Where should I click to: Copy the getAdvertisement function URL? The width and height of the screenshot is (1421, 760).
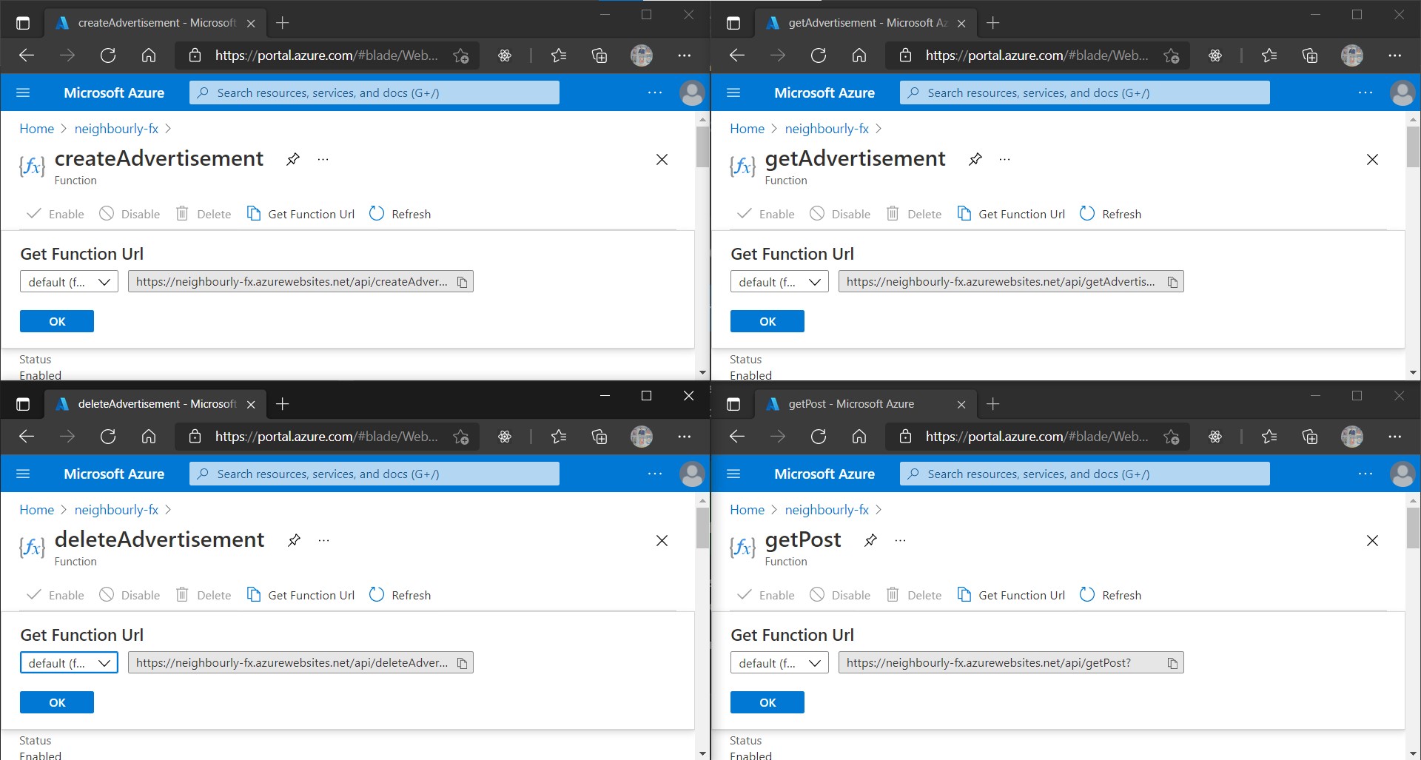click(1172, 282)
